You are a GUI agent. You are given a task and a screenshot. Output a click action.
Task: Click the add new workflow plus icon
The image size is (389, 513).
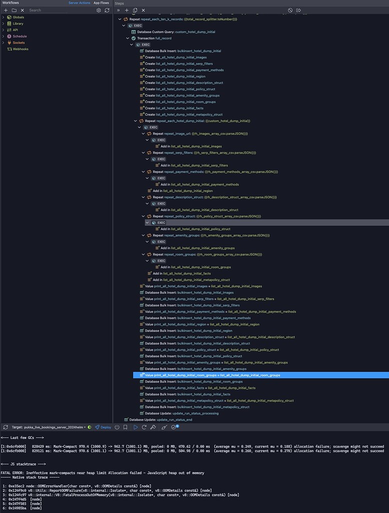(6, 10)
